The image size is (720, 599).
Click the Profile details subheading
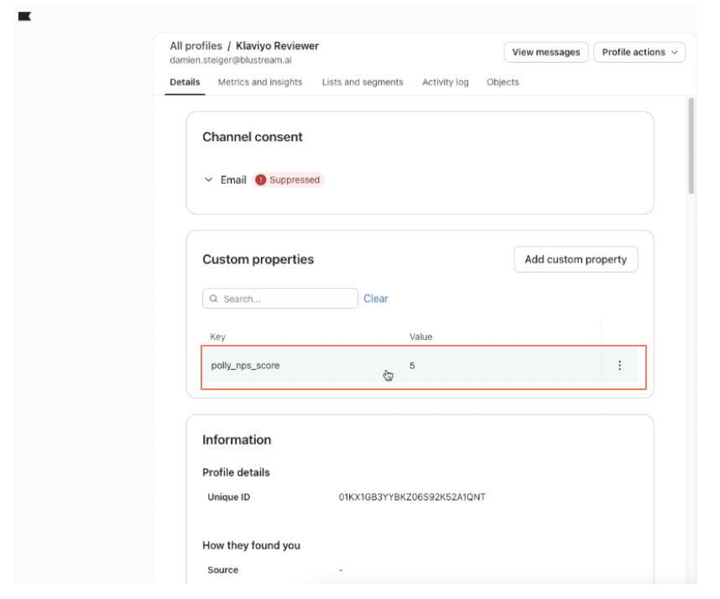[x=236, y=472]
